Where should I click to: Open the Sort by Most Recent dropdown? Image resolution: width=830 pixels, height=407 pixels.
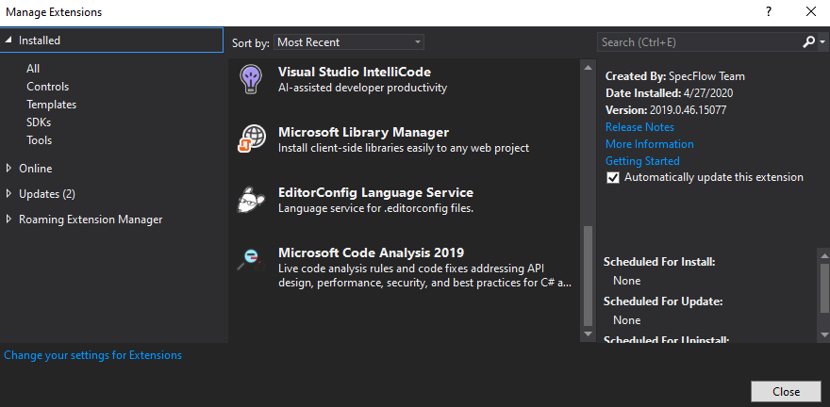pos(349,42)
